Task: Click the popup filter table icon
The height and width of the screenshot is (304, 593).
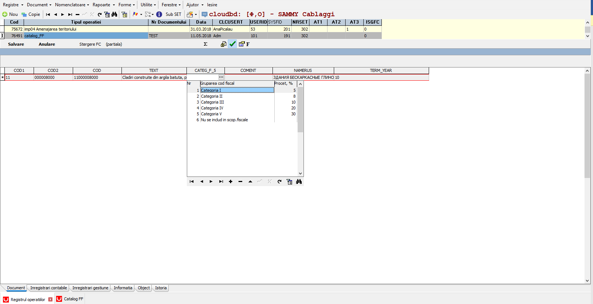Action: click(289, 182)
